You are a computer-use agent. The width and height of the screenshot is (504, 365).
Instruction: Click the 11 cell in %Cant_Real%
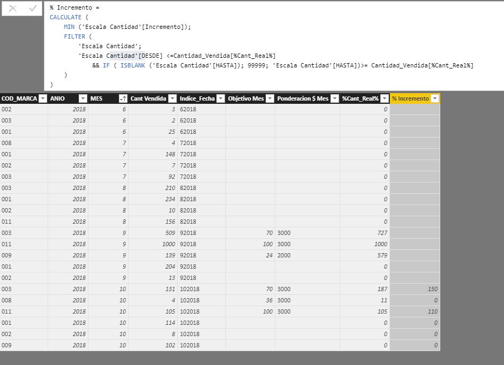(365, 300)
